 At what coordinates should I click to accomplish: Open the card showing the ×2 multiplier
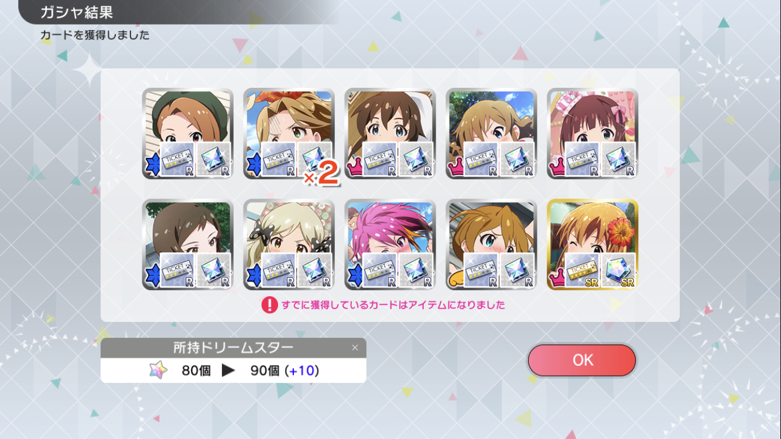(289, 133)
